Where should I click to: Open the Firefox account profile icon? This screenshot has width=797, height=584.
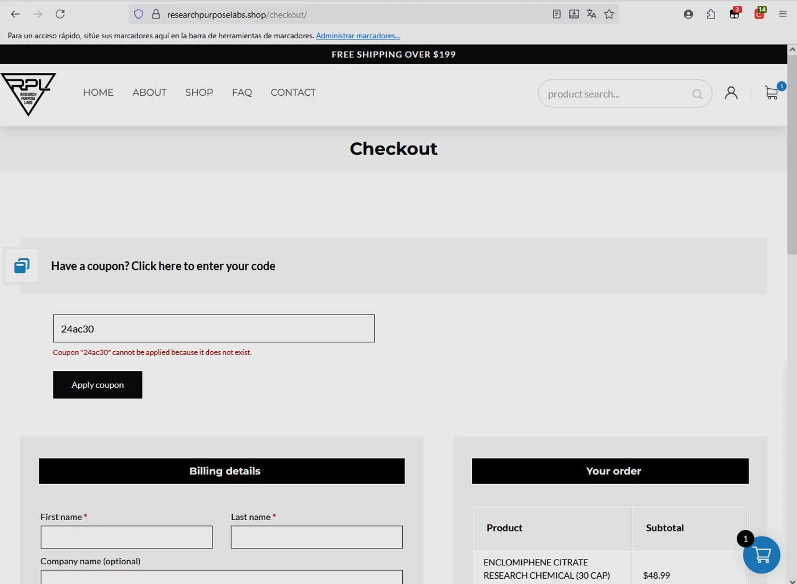tap(688, 14)
